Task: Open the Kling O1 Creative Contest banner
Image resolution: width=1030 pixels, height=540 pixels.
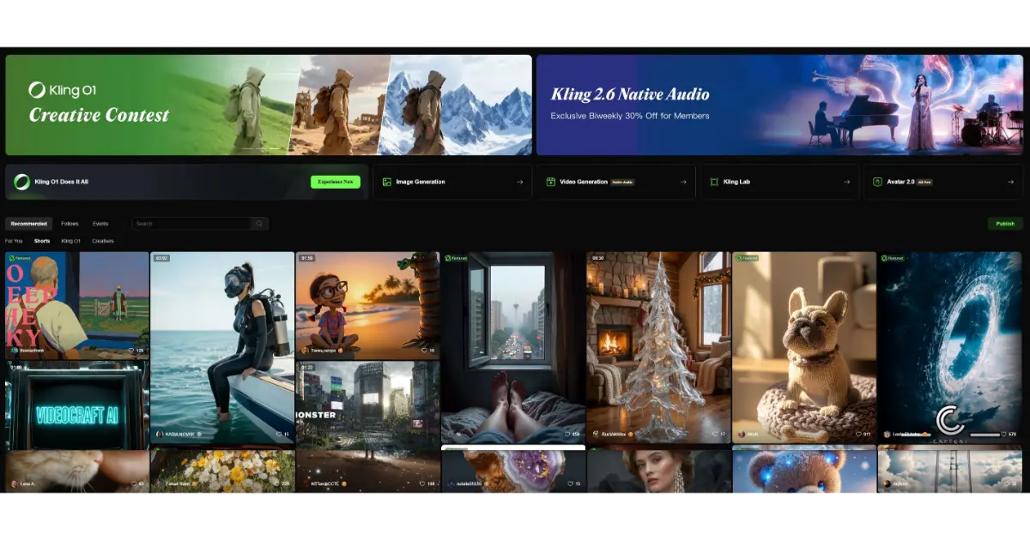Action: [x=269, y=105]
